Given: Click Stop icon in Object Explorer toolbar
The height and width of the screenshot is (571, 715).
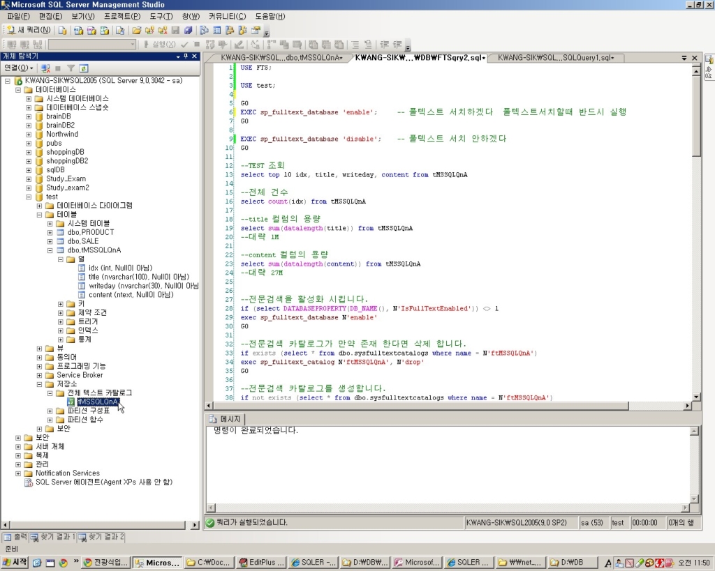Looking at the screenshot, I should 58,68.
